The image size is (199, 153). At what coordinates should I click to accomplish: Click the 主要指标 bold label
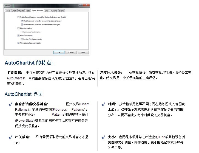(14, 73)
